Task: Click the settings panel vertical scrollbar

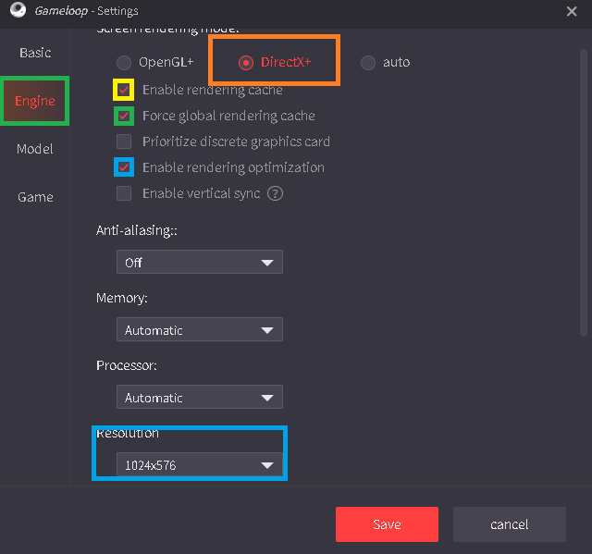Action: point(584,192)
